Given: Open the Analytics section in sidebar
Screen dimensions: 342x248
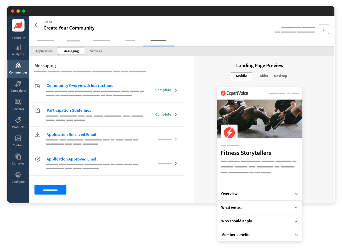Looking at the screenshot, I should 18,50.
